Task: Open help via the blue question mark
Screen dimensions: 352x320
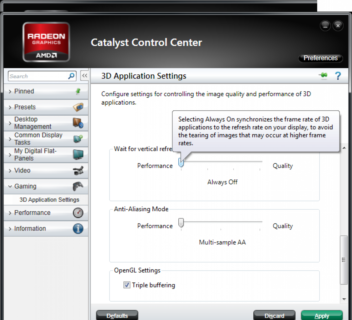Action: click(338, 76)
